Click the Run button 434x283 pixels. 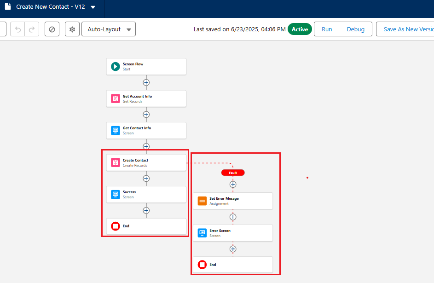point(327,29)
